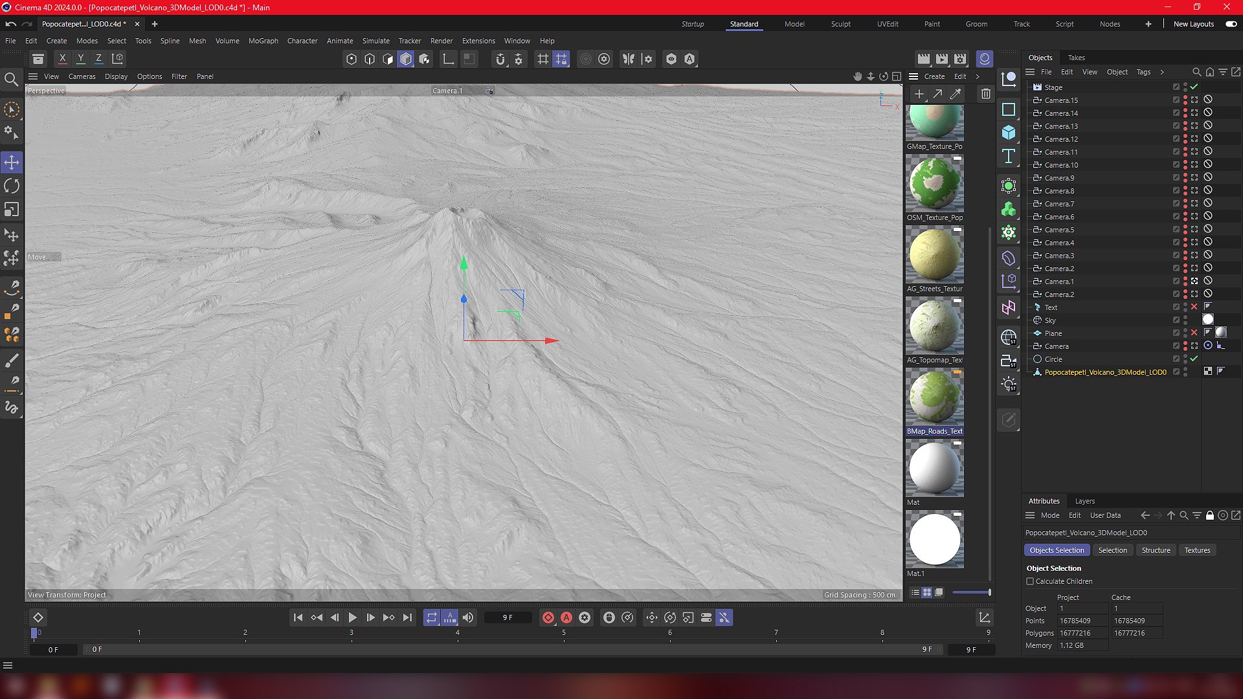This screenshot has width=1243, height=699.
Task: Expand more Objects manager menus chevron
Action: [x=1162, y=72]
